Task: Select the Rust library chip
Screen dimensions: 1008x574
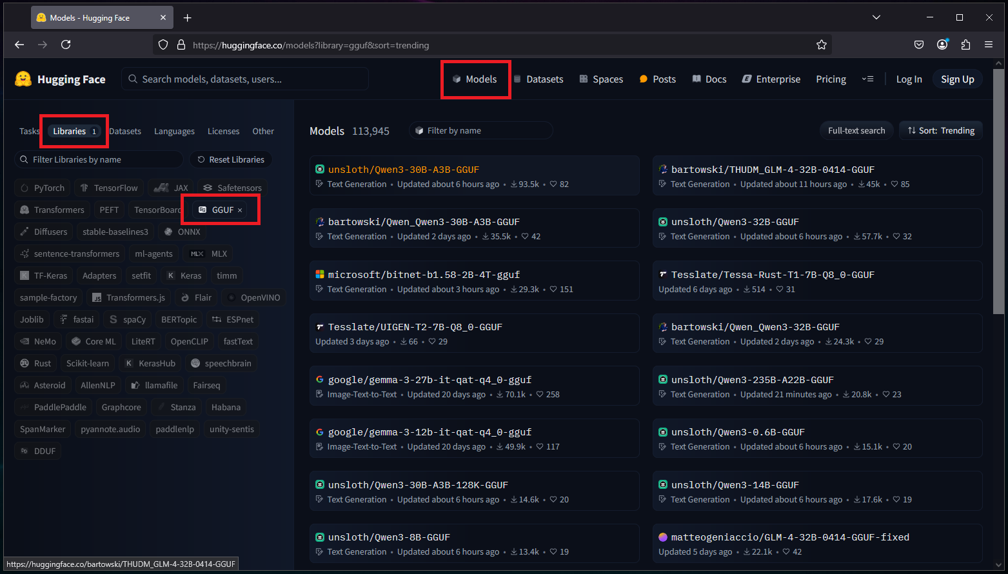Action: coord(35,363)
